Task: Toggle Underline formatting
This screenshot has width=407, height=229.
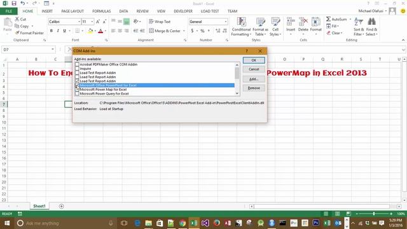Action: (x=64, y=31)
